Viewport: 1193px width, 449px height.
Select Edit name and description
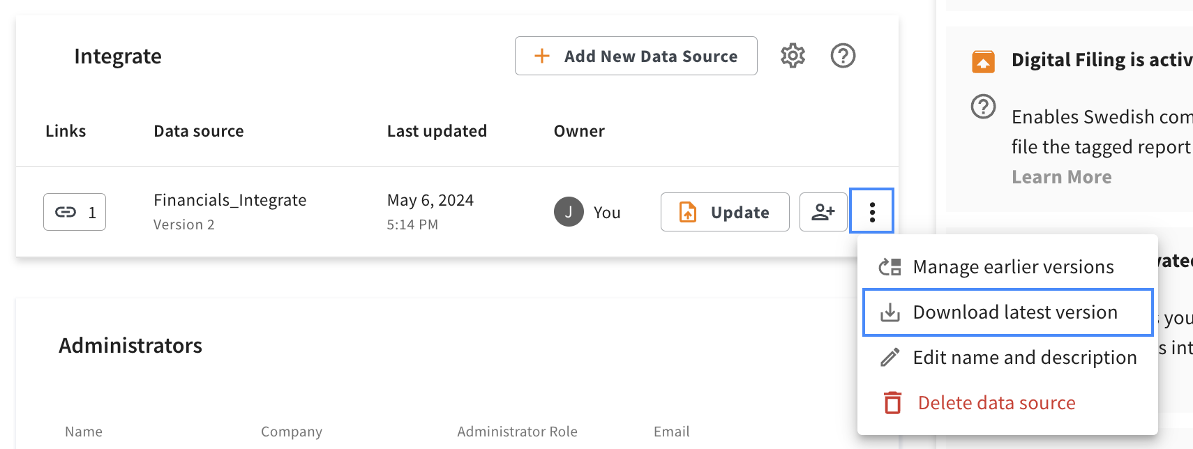tap(1024, 358)
